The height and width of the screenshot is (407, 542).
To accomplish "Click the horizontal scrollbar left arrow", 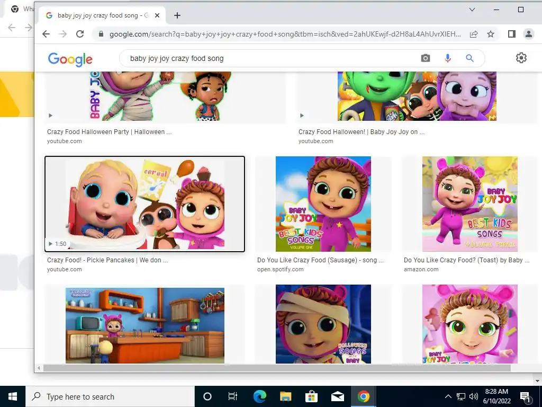I will pos(38,368).
